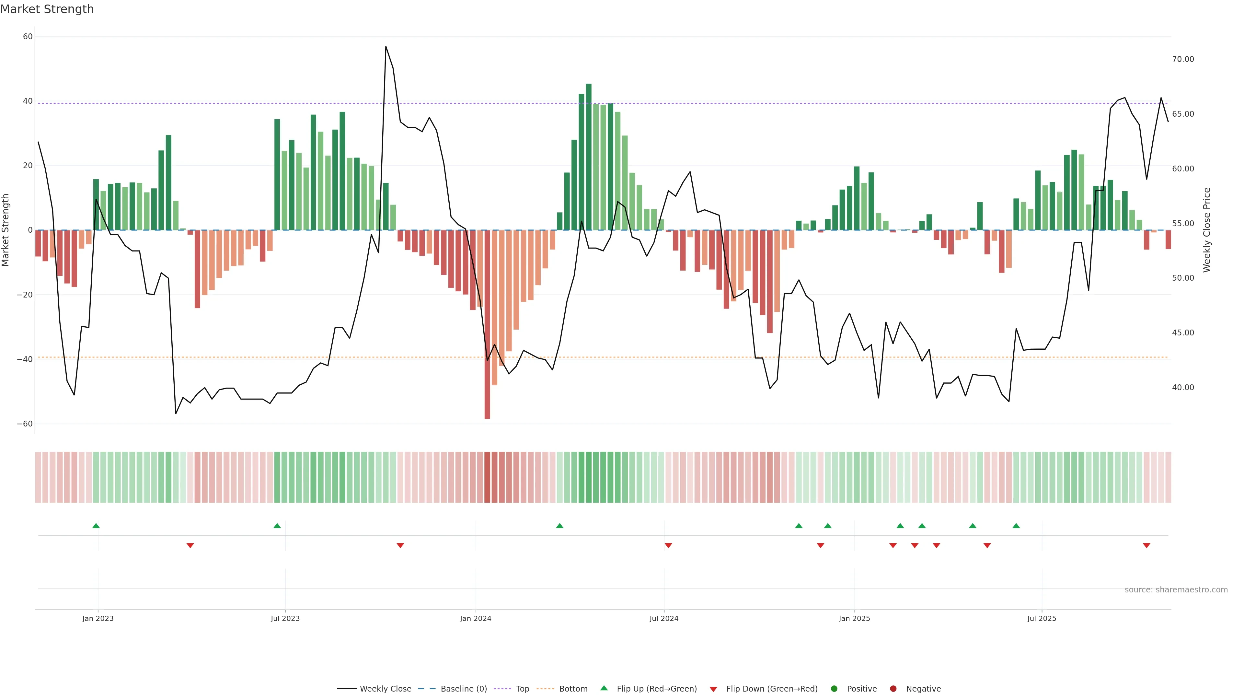Click green flip-up triangle just before Jul 2023
The height and width of the screenshot is (700, 1244).
click(x=277, y=526)
